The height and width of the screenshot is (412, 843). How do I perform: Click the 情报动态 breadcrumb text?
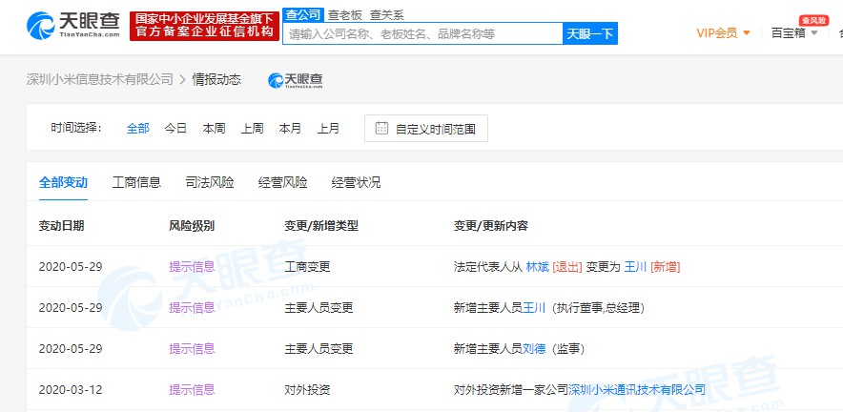[216, 79]
